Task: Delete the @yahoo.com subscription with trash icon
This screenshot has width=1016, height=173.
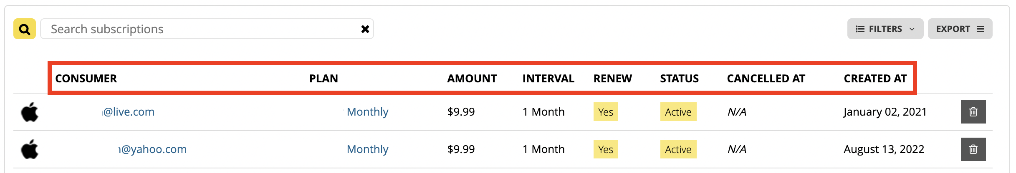Action: (973, 149)
